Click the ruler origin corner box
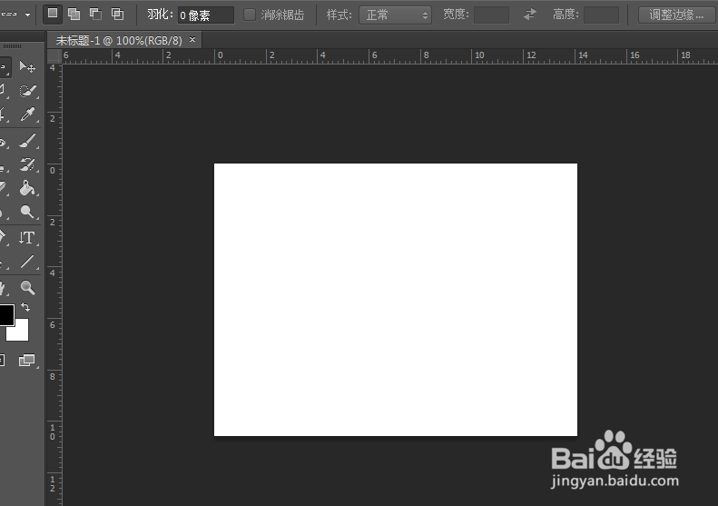 coord(54,56)
